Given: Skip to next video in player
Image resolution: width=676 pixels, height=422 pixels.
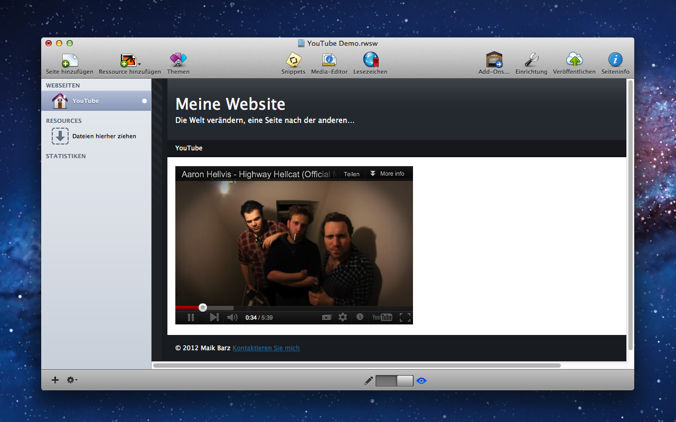Looking at the screenshot, I should point(214,317).
